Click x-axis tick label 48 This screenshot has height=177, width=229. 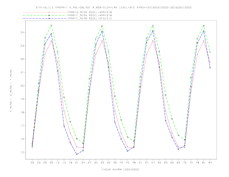134,163
